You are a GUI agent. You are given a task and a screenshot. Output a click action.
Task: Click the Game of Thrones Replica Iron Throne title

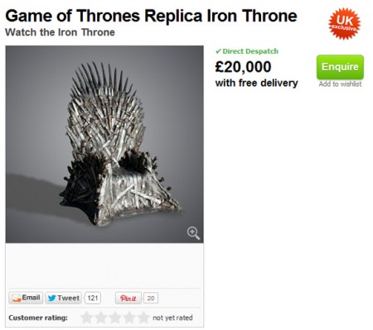[151, 16]
